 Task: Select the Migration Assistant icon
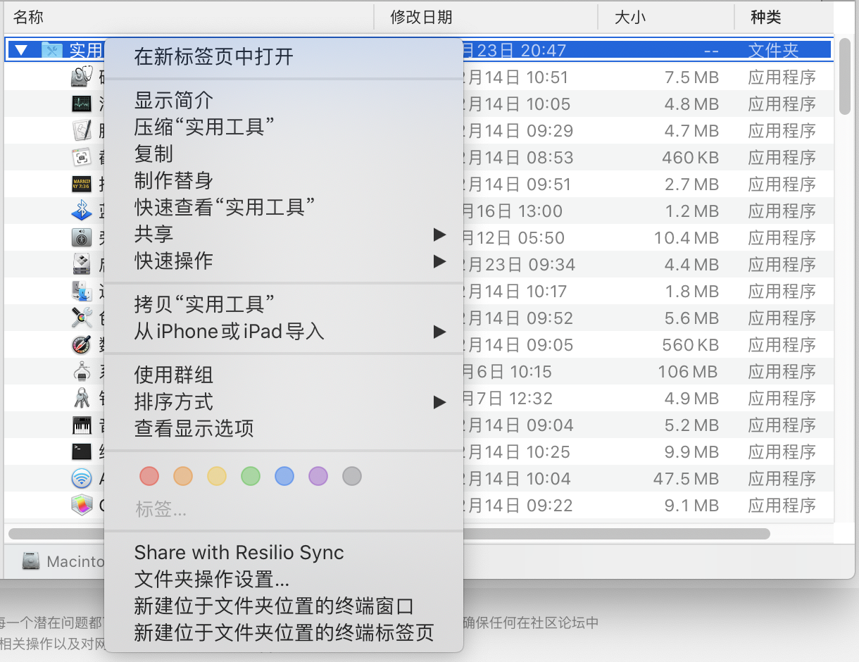coord(82,292)
